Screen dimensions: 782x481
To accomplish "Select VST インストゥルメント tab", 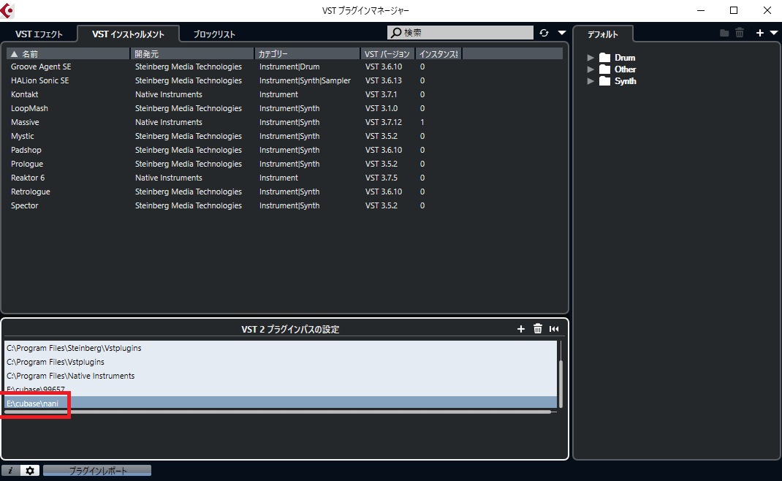I will (128, 34).
